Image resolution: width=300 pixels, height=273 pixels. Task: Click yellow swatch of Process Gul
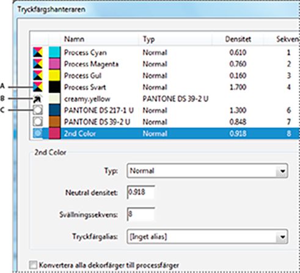pos(54,75)
